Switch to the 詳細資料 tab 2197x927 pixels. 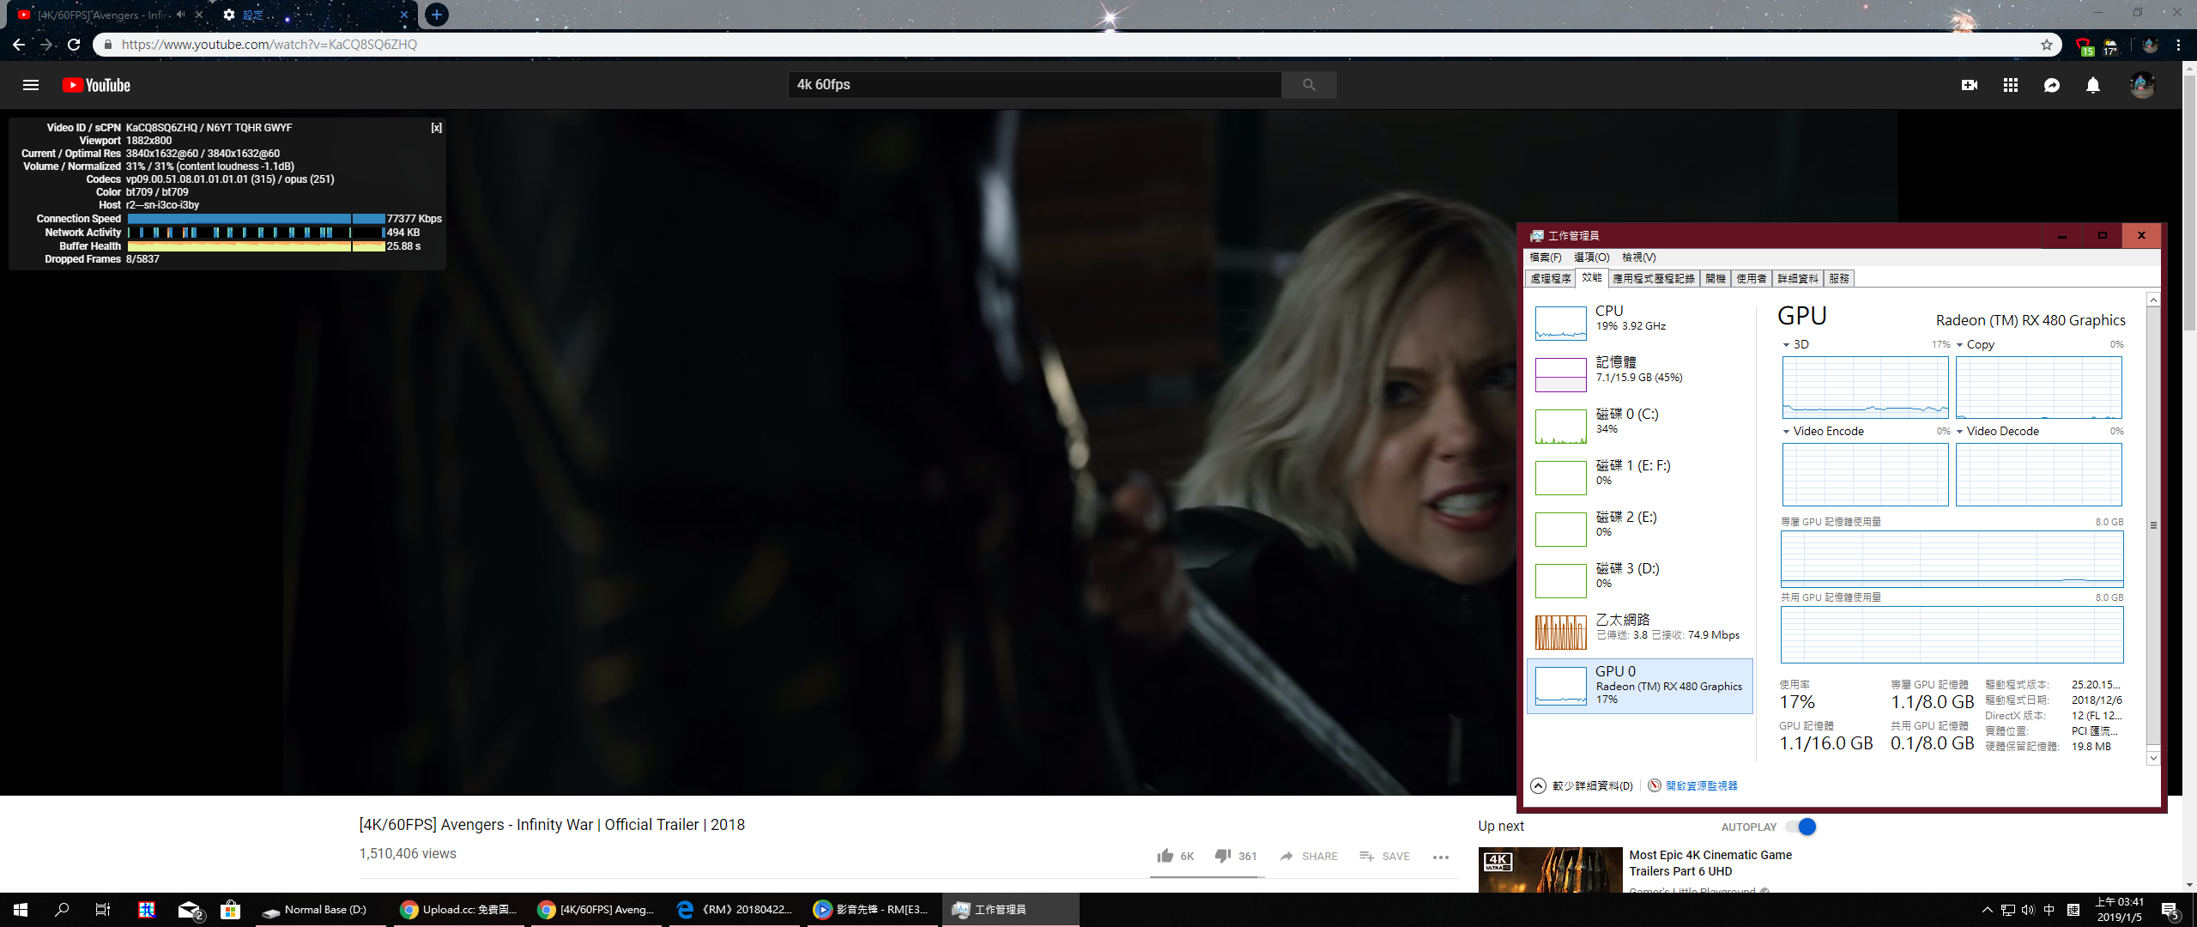[x=1797, y=278]
